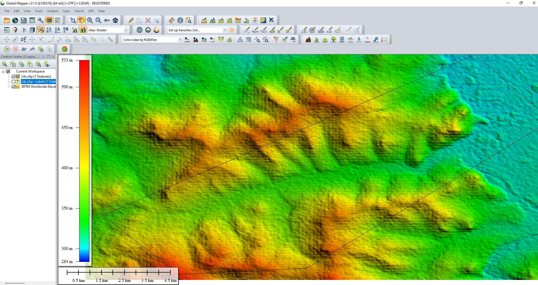Save workspace with the floppy disk icon
This screenshot has height=285, width=538.
(x=24, y=20)
